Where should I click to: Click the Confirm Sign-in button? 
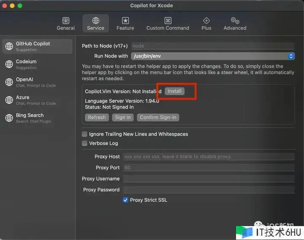[158, 117]
